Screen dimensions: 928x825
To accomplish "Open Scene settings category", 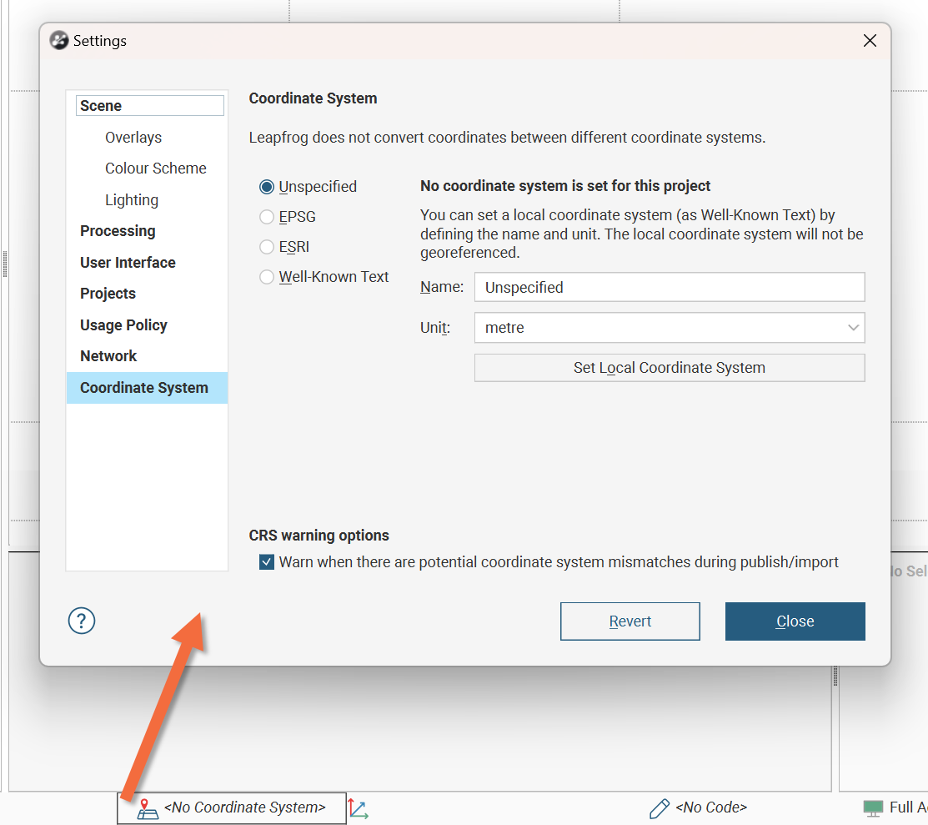I will 150,105.
